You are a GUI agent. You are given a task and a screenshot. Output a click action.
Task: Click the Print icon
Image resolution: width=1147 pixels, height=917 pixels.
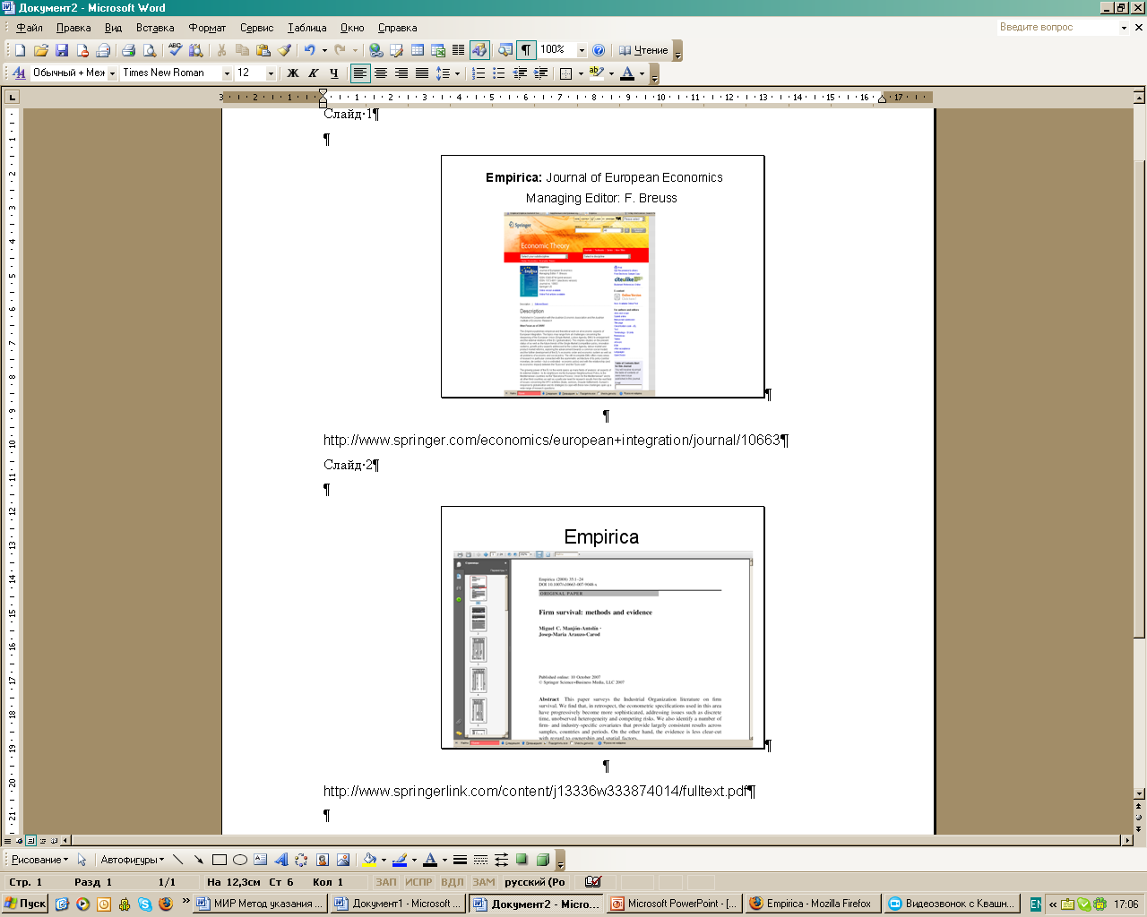coord(128,50)
